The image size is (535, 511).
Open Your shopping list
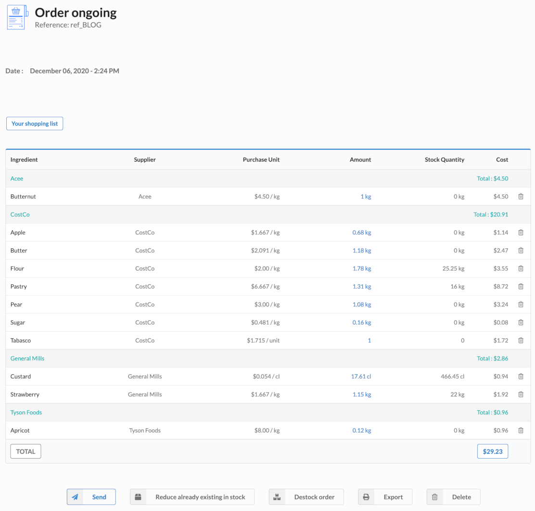point(34,123)
